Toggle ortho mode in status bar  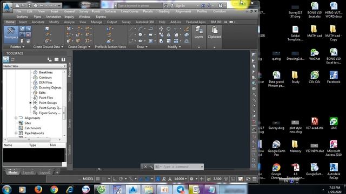(x=115, y=179)
